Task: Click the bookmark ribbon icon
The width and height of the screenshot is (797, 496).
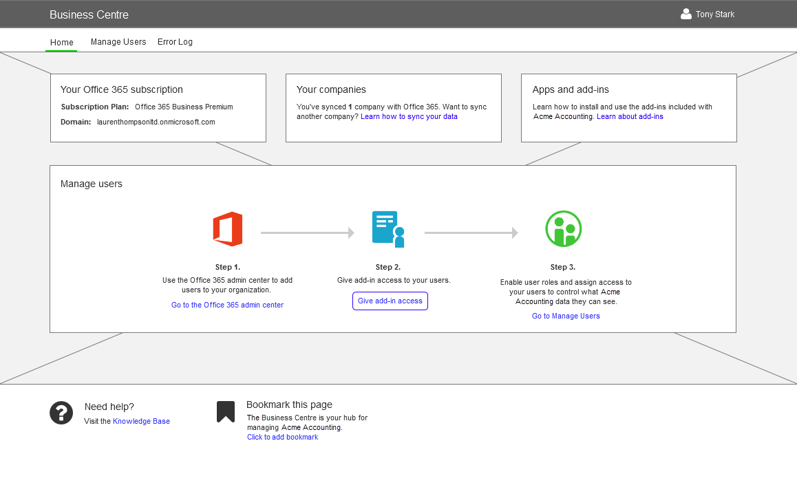Action: tap(226, 411)
